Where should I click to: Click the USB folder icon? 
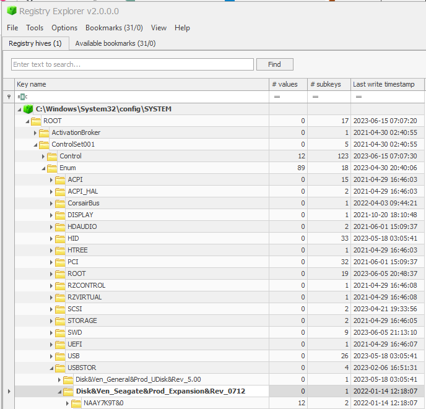pos(60,356)
